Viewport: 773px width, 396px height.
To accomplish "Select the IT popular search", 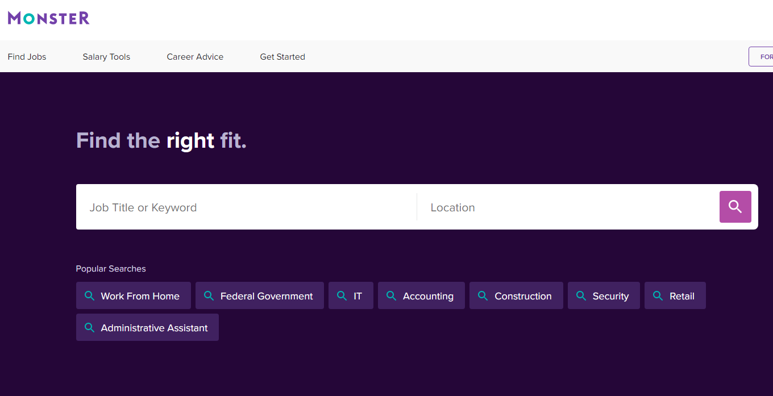I will pos(351,295).
